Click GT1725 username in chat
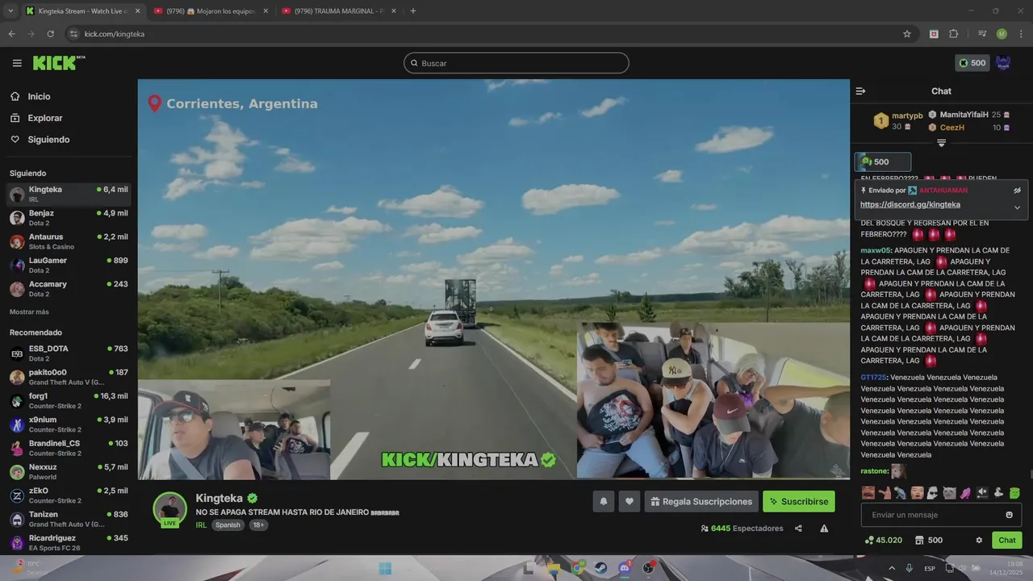Image resolution: width=1033 pixels, height=581 pixels. 874,377
